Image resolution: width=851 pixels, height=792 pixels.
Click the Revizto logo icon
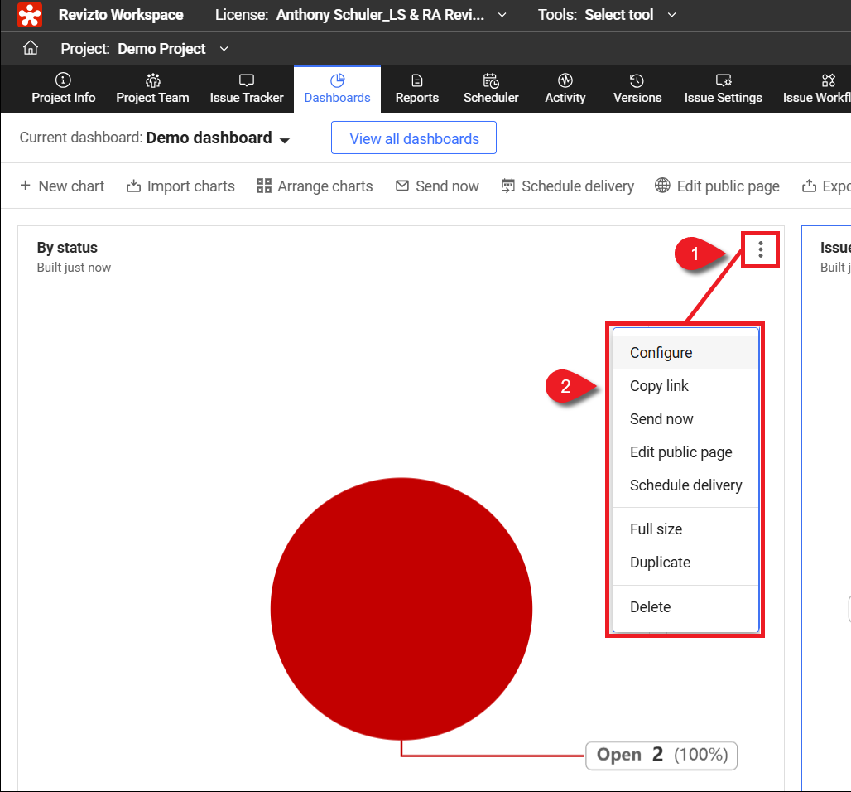(30, 15)
